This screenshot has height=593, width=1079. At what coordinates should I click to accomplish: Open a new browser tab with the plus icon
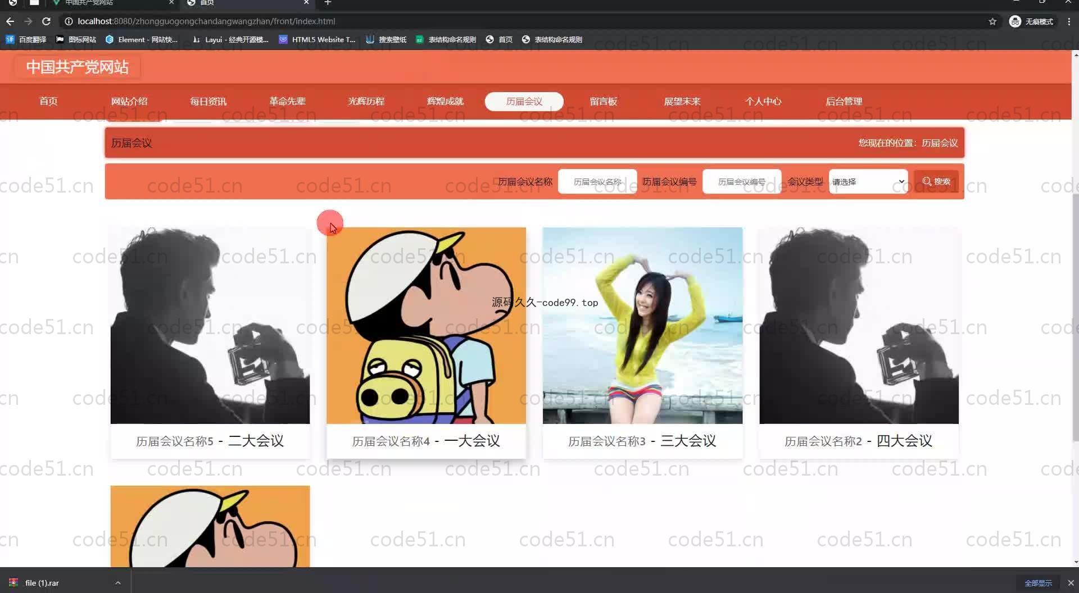328,3
